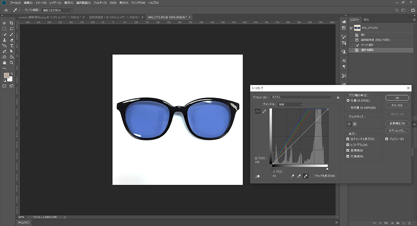Viewport: 417px width, 226px height.
Task: Select the Zoom magnifier tool
Action: pyautogui.click(x=12, y=63)
